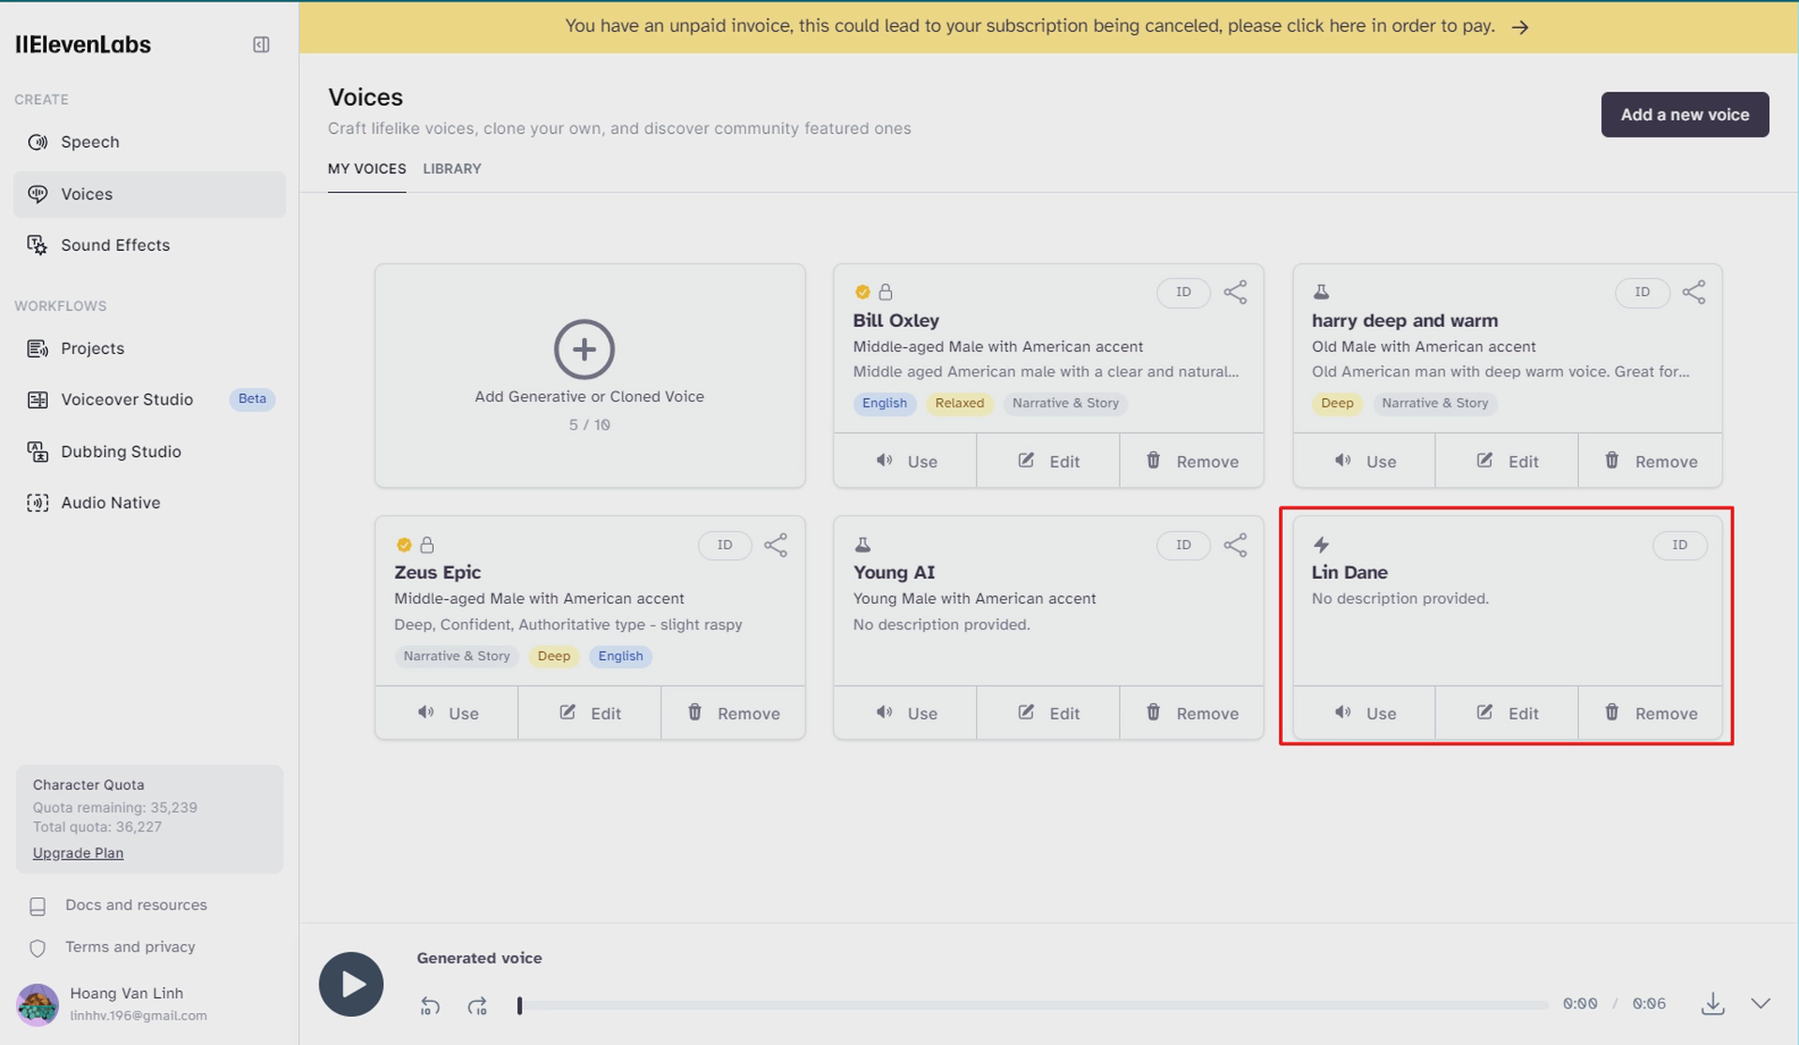This screenshot has width=1799, height=1045.
Task: Remove the Zeus Epic voice
Action: click(x=733, y=713)
